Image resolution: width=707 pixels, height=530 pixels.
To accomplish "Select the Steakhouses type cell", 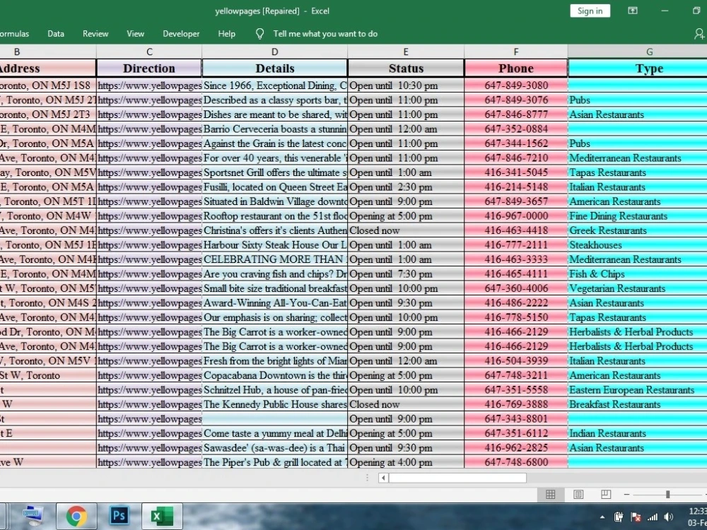I will (638, 245).
